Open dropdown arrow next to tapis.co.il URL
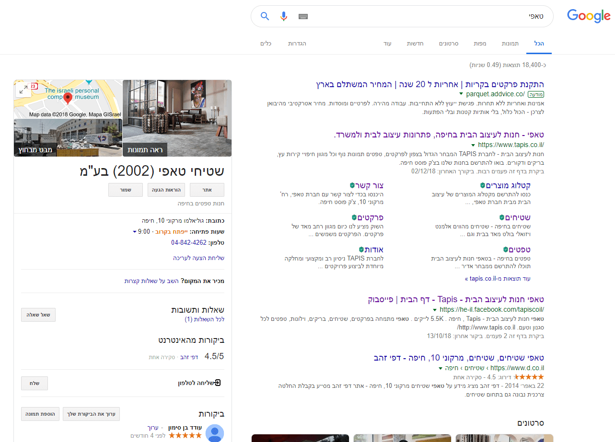Screen dimensions: 615x442 [473, 145]
